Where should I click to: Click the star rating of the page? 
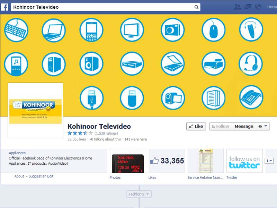[x=80, y=133]
